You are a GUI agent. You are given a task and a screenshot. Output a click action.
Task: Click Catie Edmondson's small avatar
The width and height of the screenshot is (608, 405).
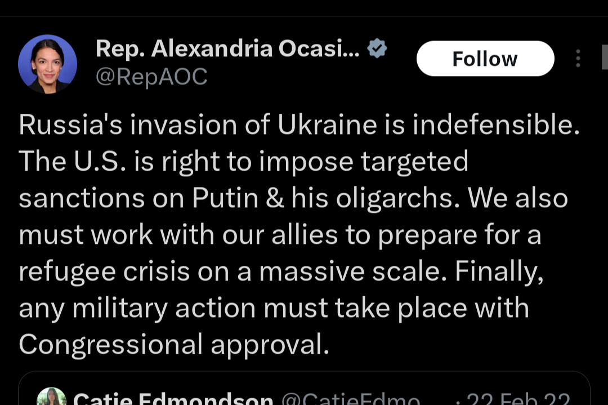pyautogui.click(x=52, y=398)
